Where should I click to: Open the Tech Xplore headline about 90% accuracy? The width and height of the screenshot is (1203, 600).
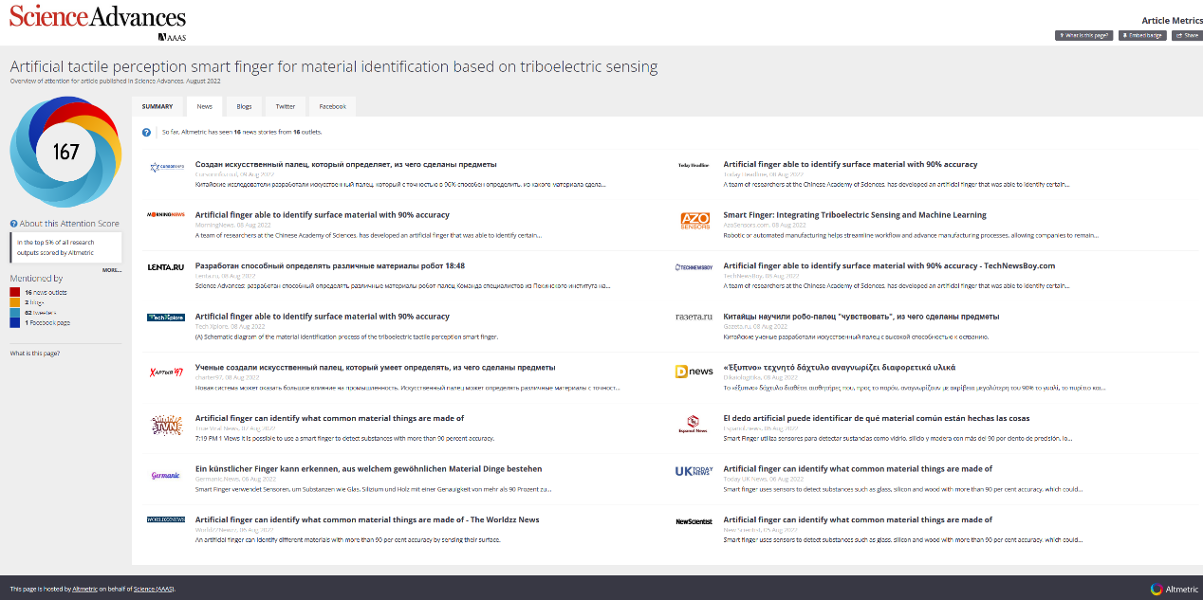tap(323, 317)
